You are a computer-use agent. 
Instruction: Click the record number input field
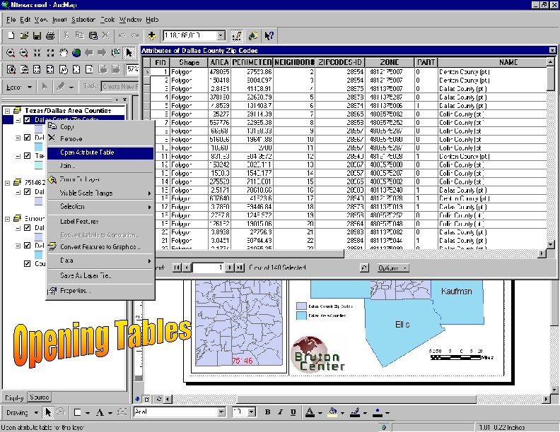(208, 268)
